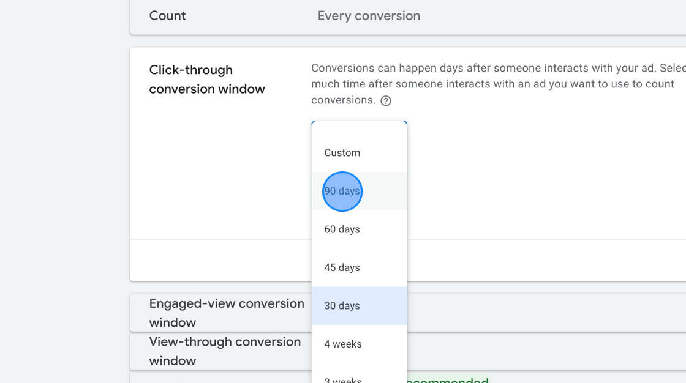Choose 4 weeks conversion window
The width and height of the screenshot is (686, 383).
pos(359,344)
